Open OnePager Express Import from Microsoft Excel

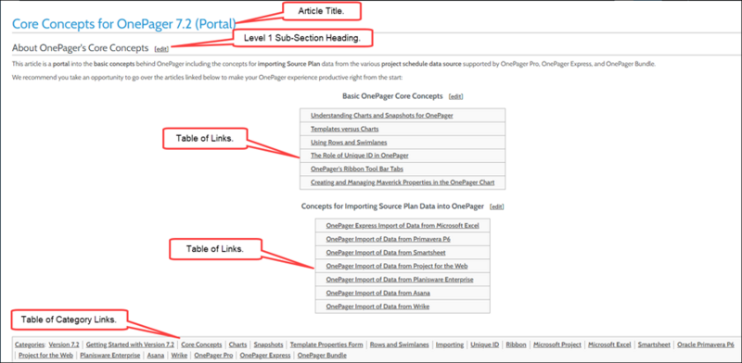point(403,226)
